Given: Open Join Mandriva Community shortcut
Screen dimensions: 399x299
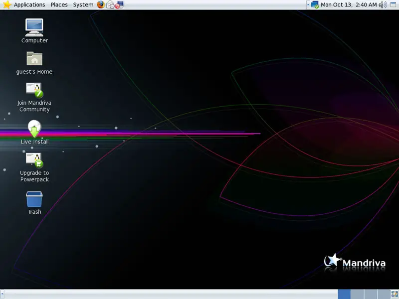Looking at the screenshot, I should 34,97.
